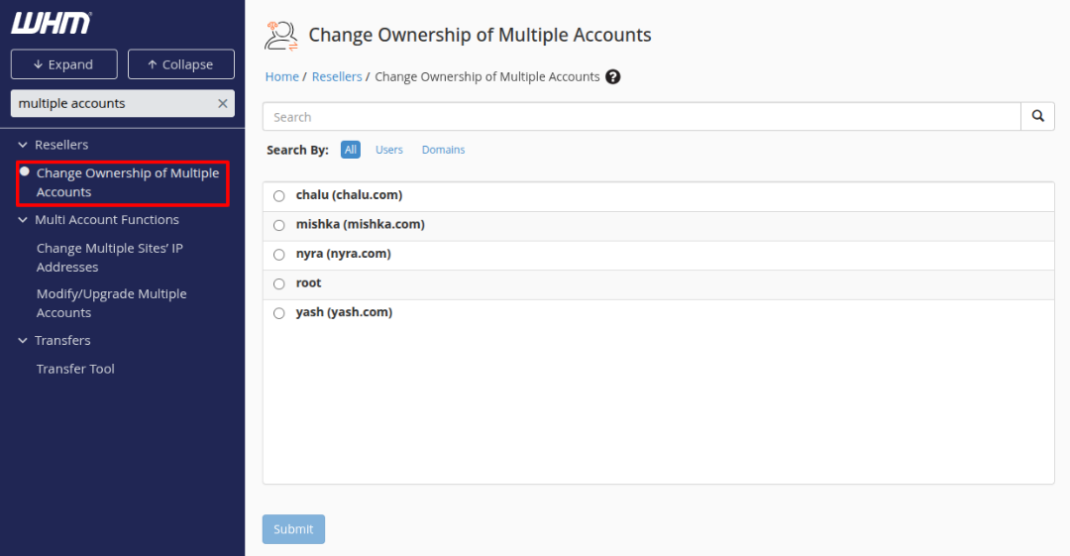The image size is (1070, 556).
Task: Click the 'nyra (nyra.com)' label text
Action: point(343,254)
